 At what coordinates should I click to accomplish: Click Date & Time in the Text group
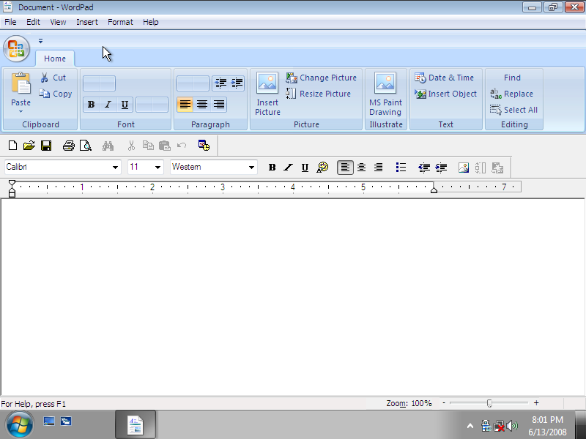(x=444, y=78)
